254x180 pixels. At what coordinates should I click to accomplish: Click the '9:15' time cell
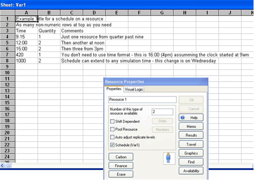(26, 37)
